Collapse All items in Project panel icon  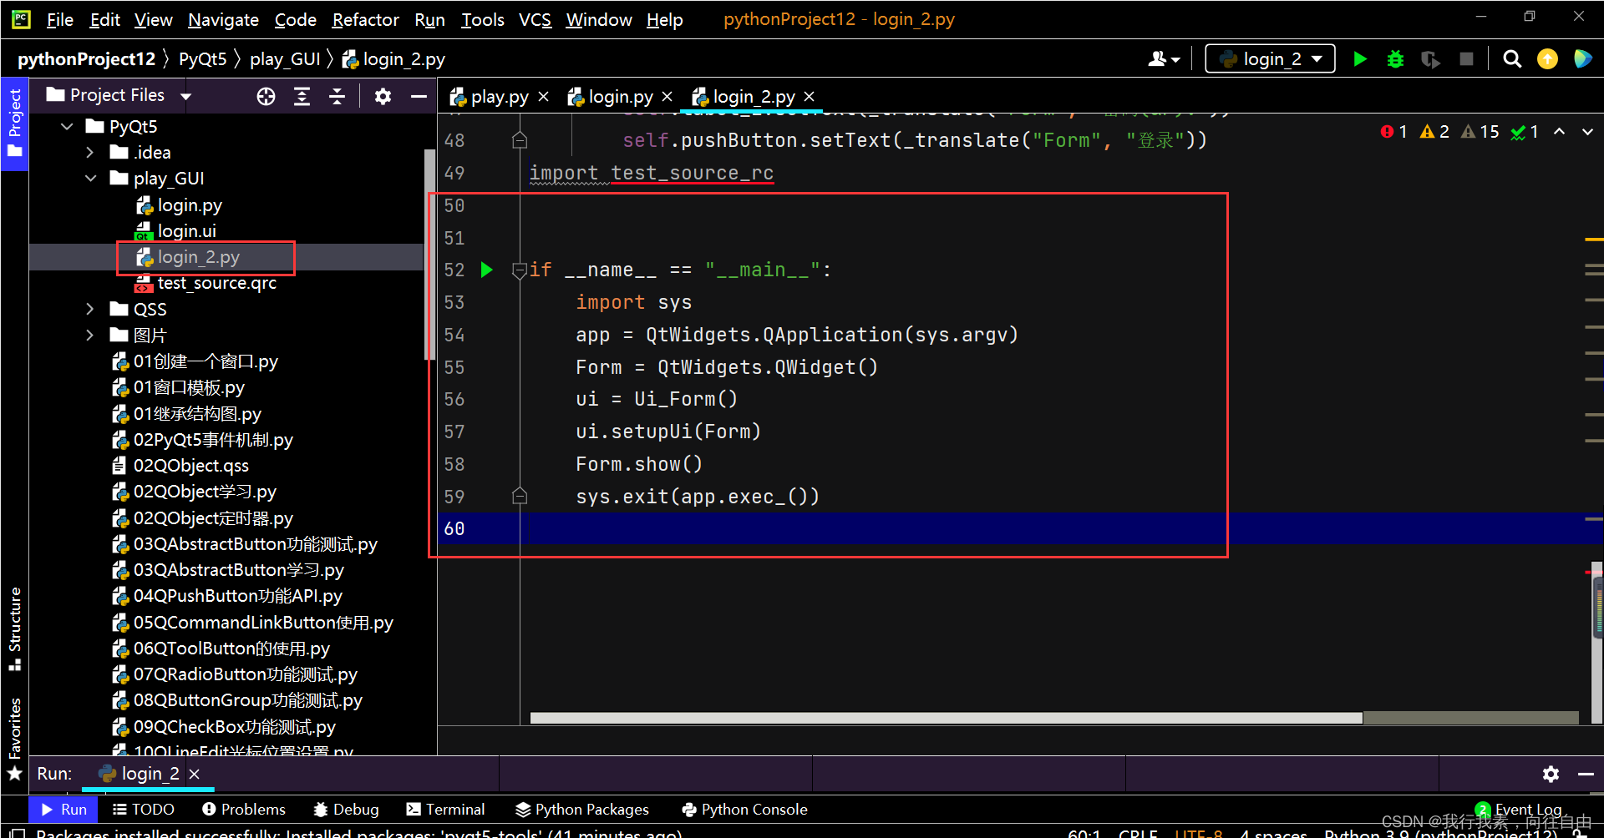[336, 96]
